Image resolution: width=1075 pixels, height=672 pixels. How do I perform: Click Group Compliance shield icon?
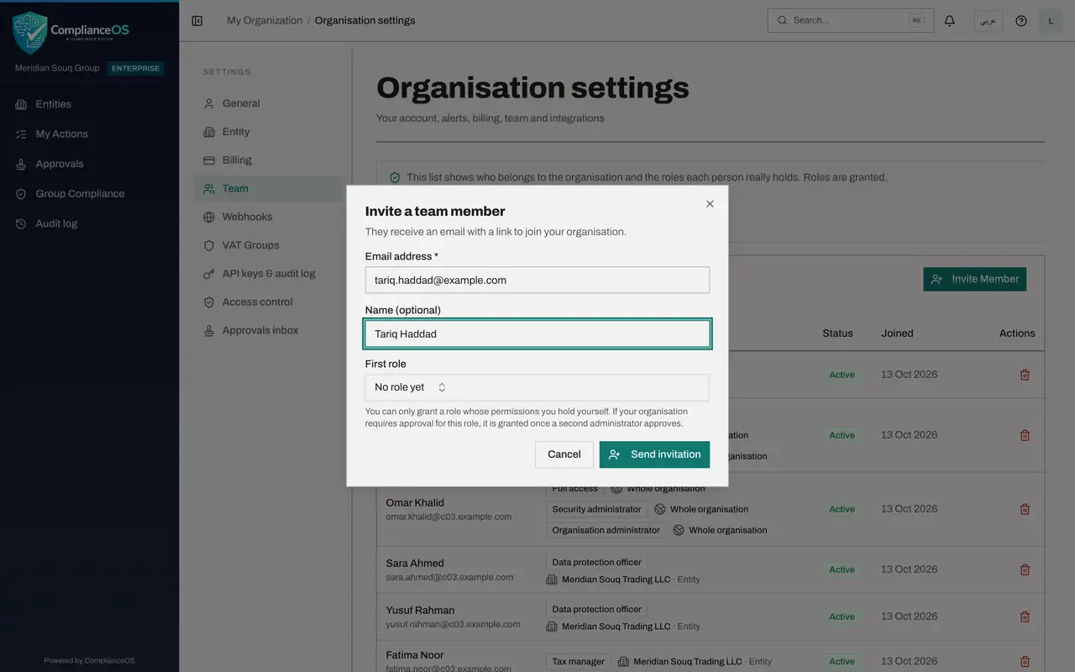tap(21, 194)
